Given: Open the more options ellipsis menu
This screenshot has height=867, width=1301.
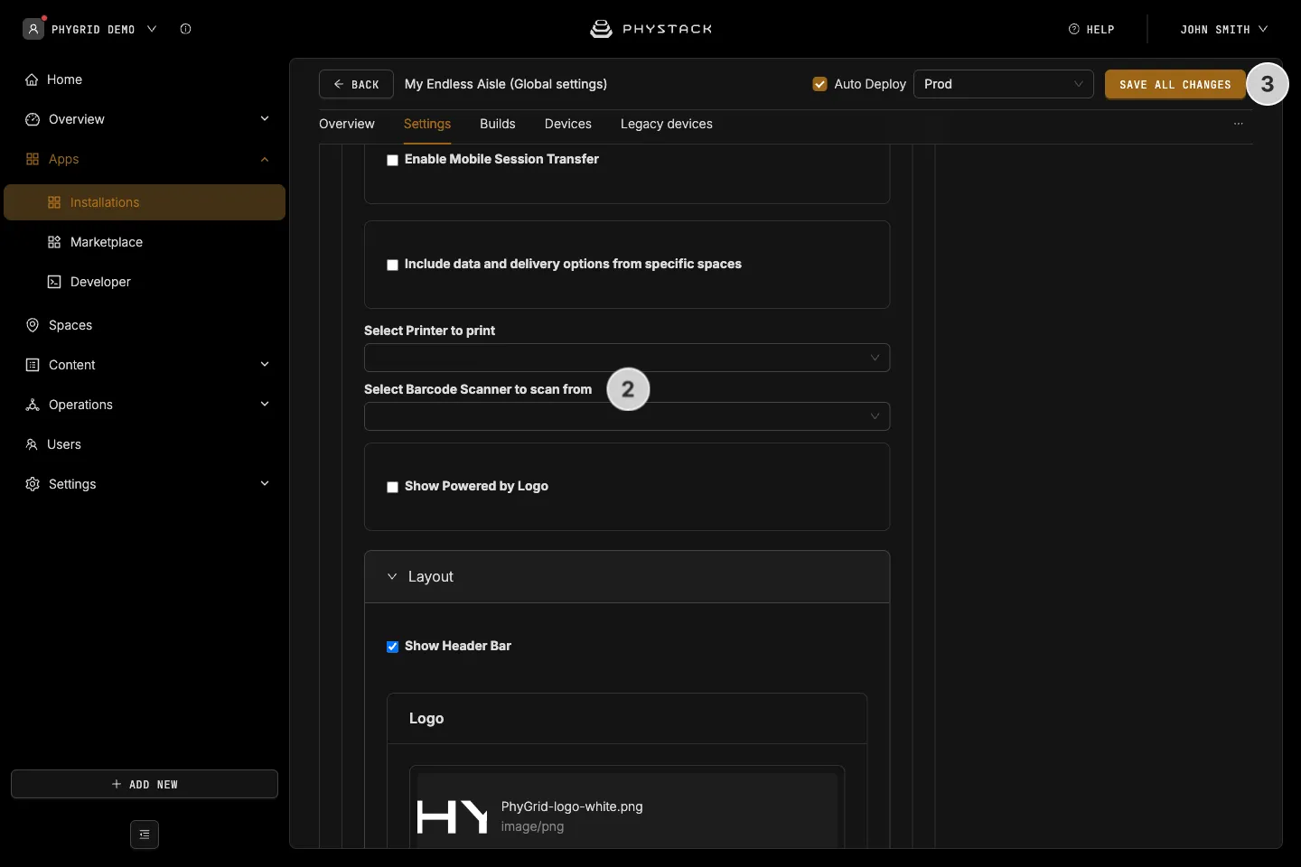Looking at the screenshot, I should pos(1239,124).
